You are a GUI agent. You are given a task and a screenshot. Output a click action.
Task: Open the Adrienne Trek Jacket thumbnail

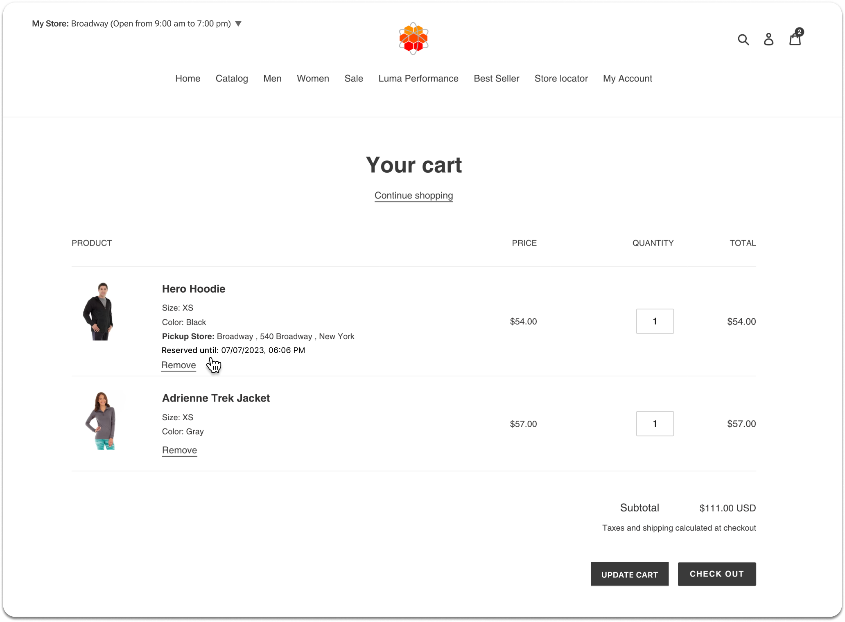pyautogui.click(x=101, y=421)
